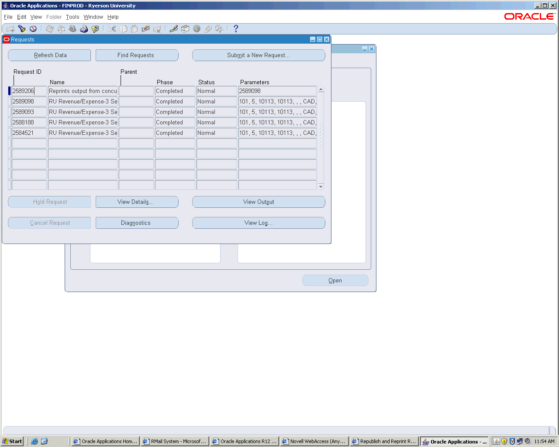559x447 pixels.
Task: Open the View Log button
Action: [x=259, y=223]
